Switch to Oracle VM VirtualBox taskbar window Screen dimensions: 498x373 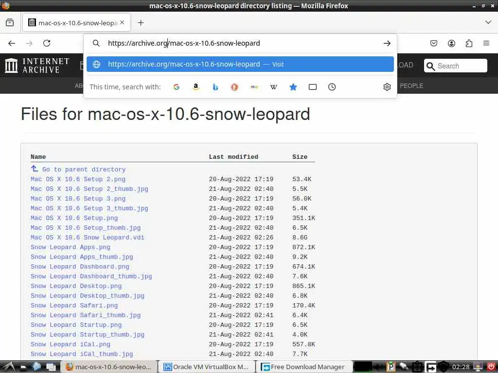tap(206, 367)
